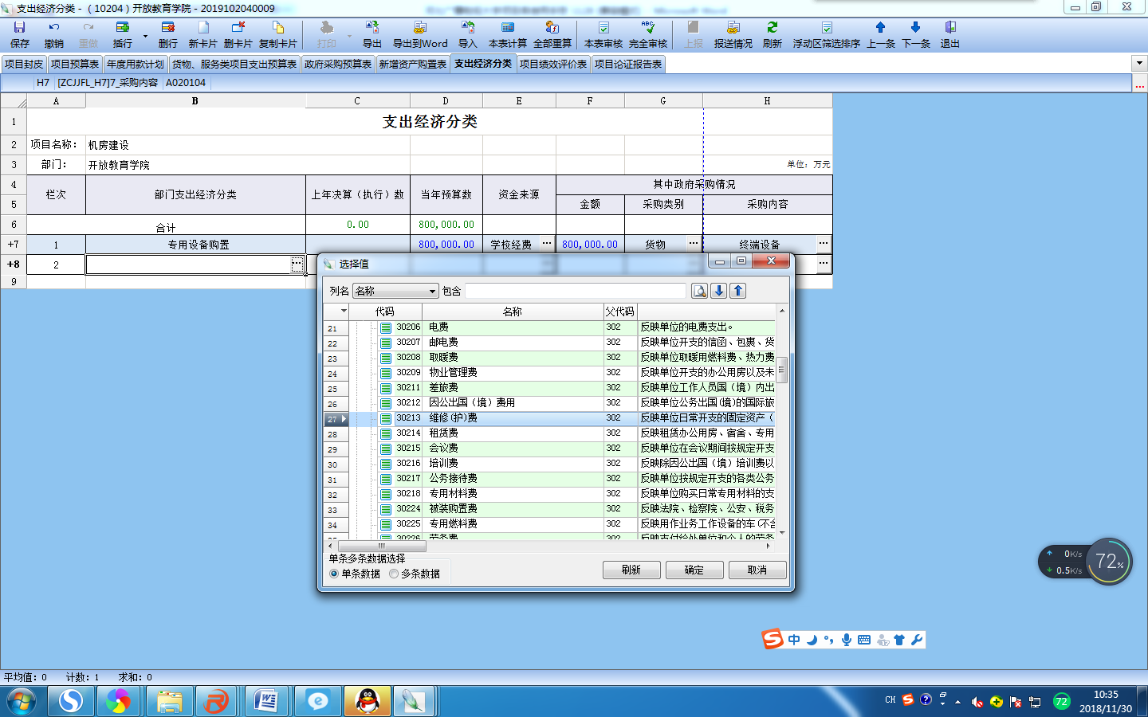Click the 下一条 (Next record) icon
The width and height of the screenshot is (1148, 717).
(x=915, y=34)
